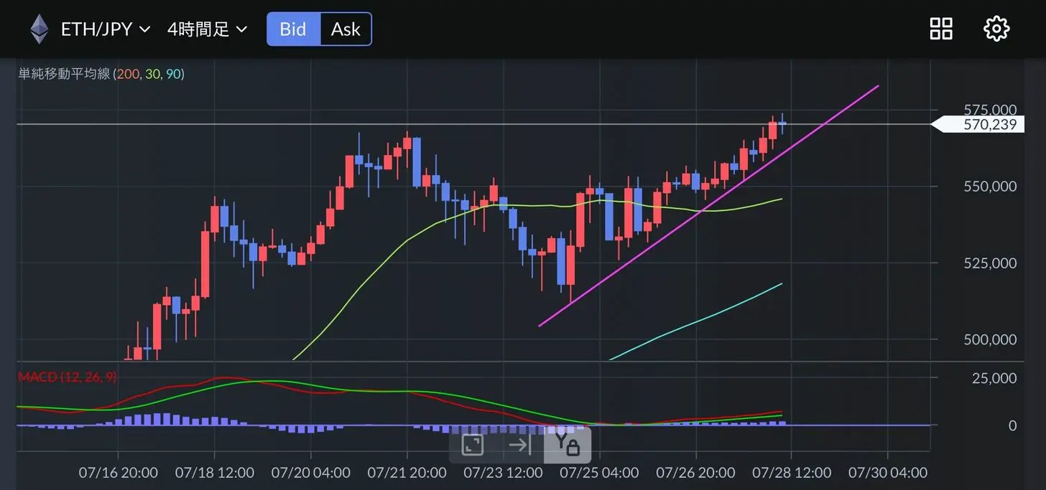Jump to latest candle arrow icon
This screenshot has width=1046, height=490.
coord(519,446)
